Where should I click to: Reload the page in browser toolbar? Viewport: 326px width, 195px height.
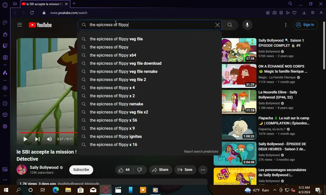[32, 13]
